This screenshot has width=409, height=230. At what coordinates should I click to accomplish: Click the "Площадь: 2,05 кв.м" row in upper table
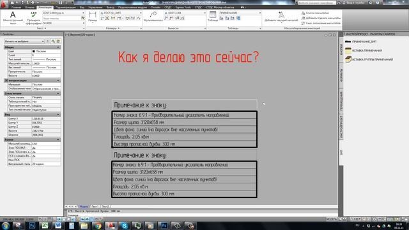(184, 137)
